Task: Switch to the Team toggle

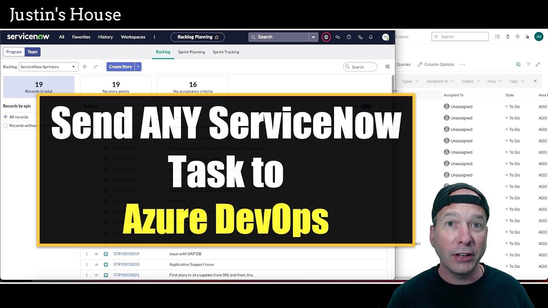Action: tap(33, 52)
